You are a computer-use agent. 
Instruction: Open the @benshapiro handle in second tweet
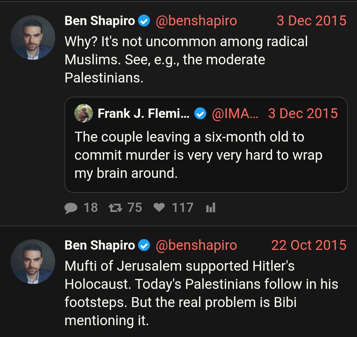(196, 245)
